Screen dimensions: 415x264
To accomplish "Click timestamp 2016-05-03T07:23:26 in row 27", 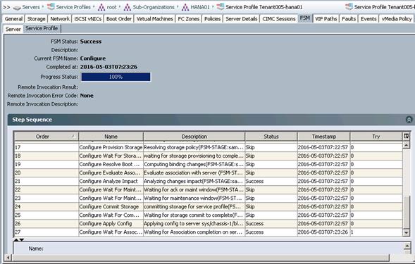I will point(323,232).
